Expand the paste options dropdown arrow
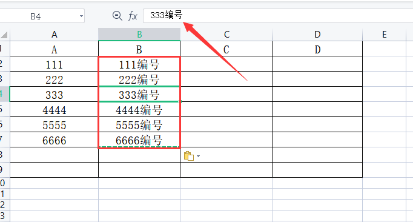Screen dimensions: 413x222 199,156
